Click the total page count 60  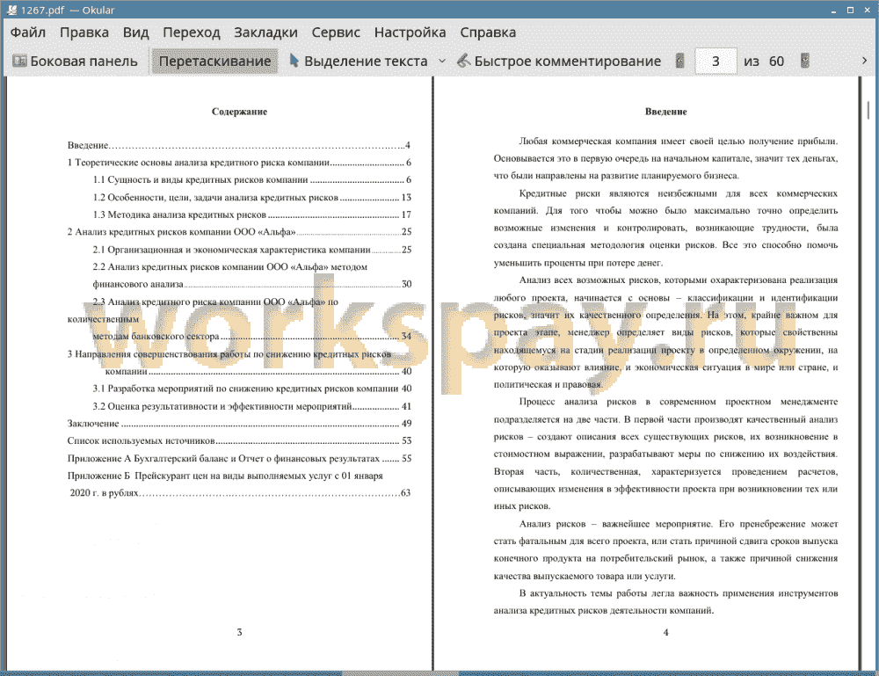coord(776,62)
